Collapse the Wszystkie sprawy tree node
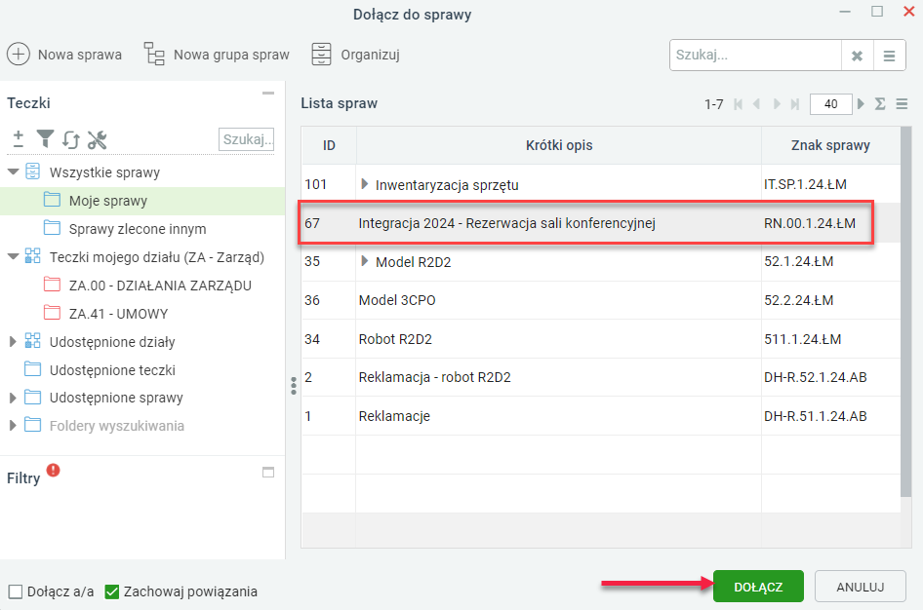 pos(13,172)
